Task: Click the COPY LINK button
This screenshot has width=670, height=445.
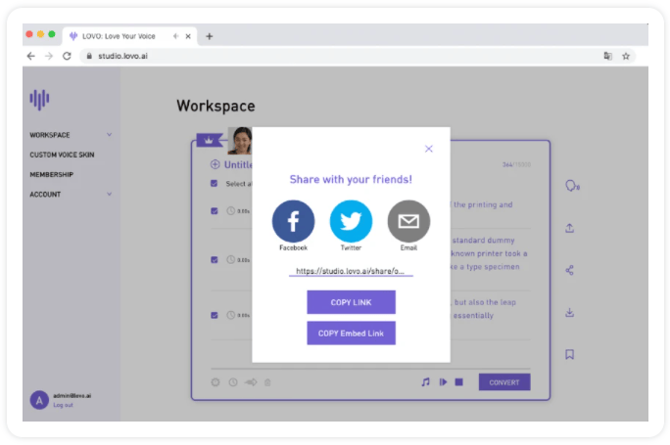Action: (351, 302)
